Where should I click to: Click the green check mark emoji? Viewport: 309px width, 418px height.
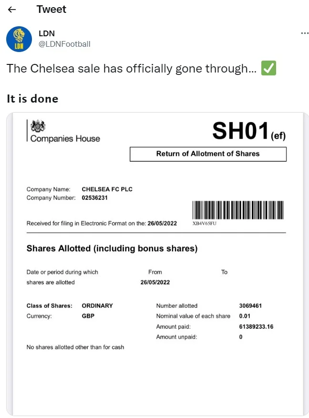268,69
